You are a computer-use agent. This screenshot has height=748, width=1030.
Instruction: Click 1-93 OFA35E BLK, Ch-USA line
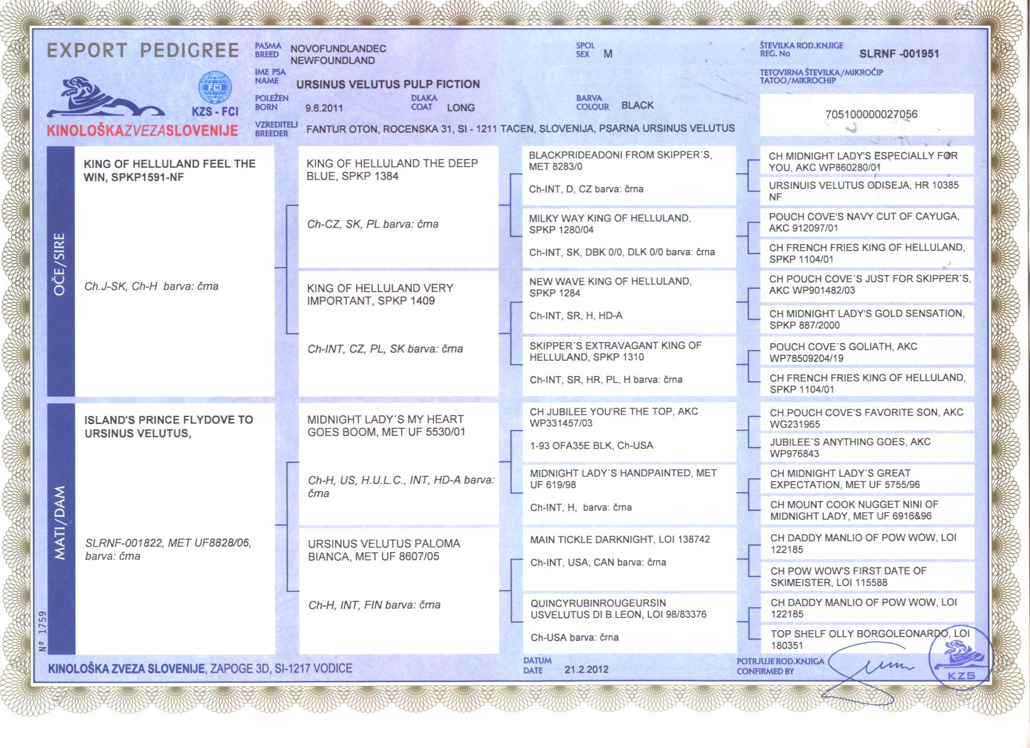[592, 445]
